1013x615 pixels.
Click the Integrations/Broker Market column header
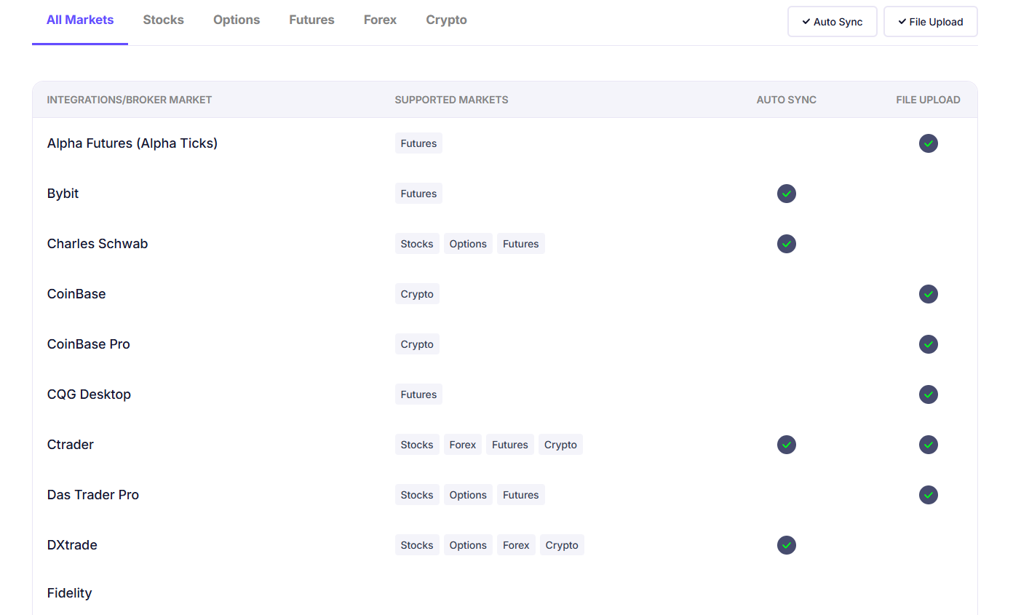[x=130, y=100]
